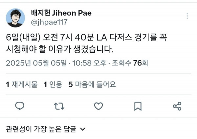Click the chevron beside the reply sort option
The width and height of the screenshot is (197, 139).
pos(83,129)
